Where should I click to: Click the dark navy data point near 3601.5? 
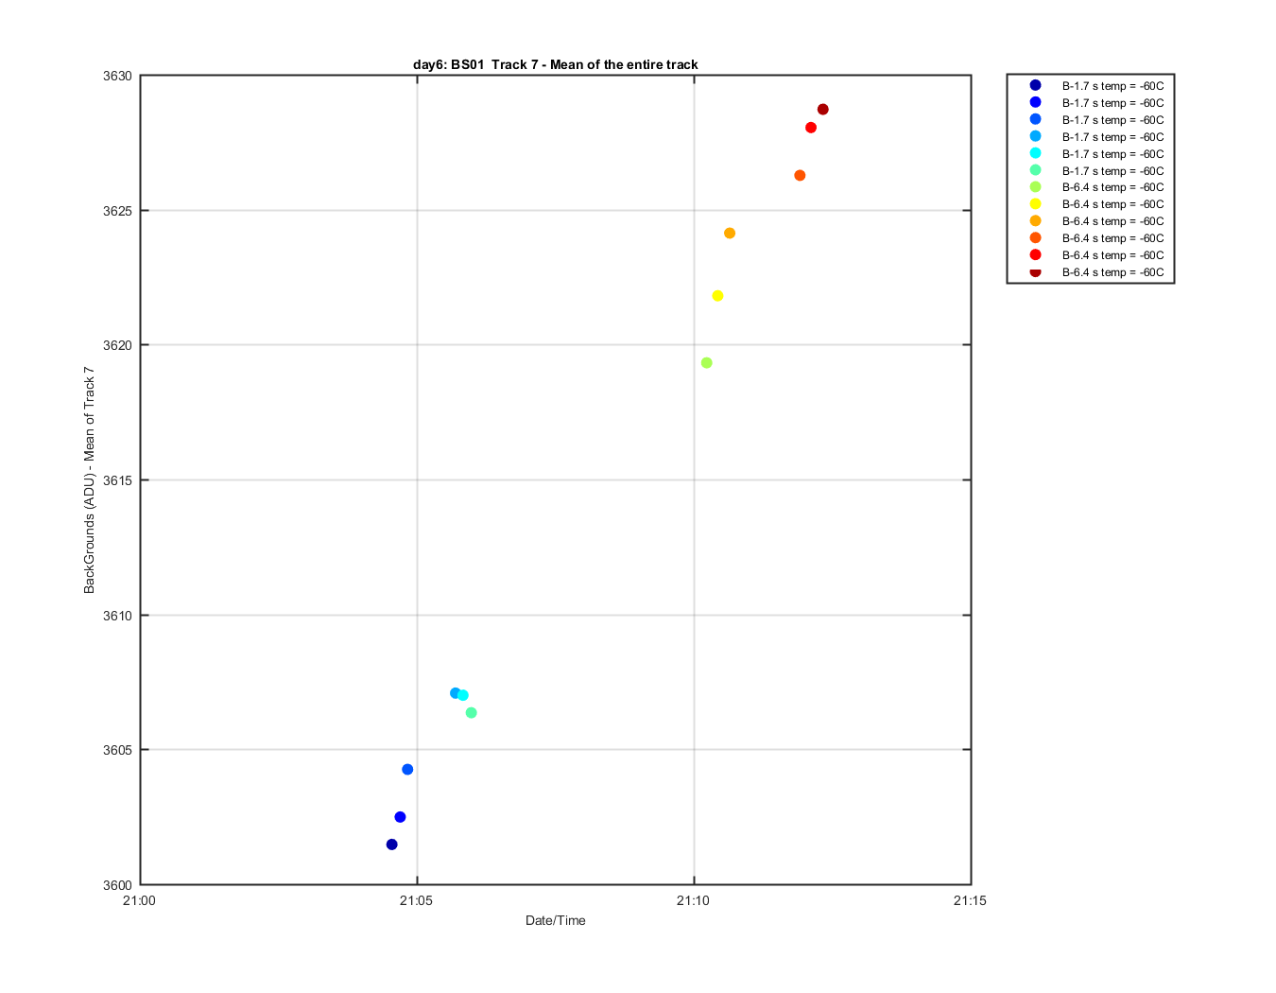coord(392,845)
